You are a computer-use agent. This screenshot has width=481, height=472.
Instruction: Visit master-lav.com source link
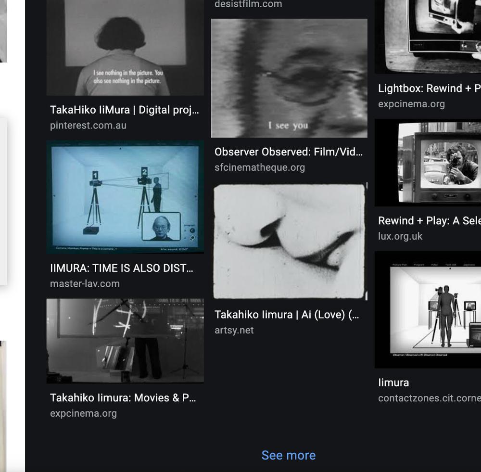pos(85,284)
